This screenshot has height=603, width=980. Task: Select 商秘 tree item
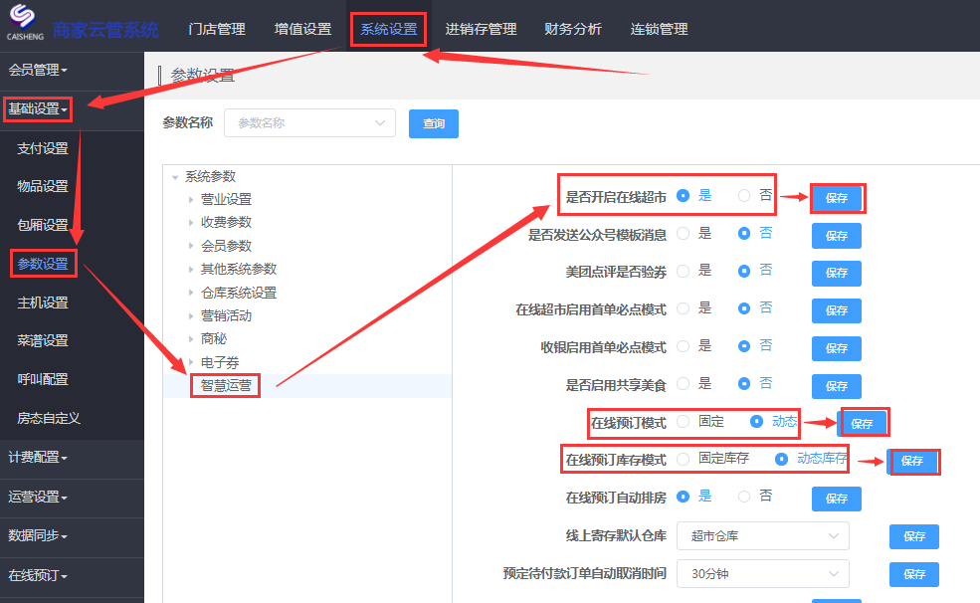[x=213, y=339]
